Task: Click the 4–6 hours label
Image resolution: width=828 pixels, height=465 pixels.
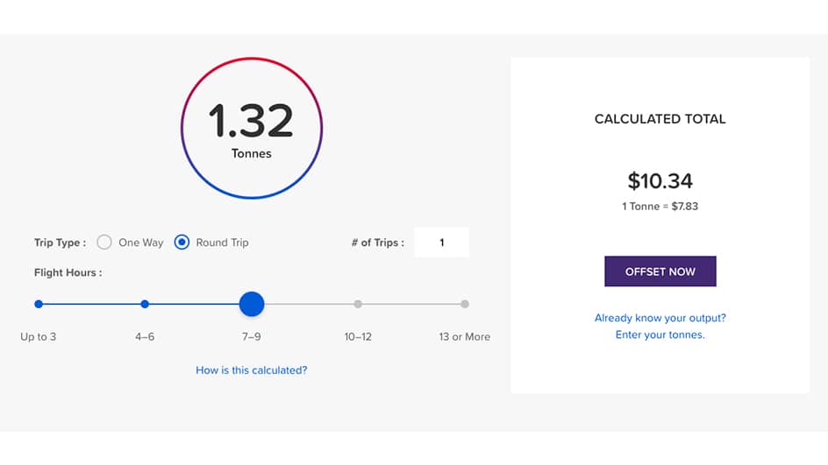Action: (x=145, y=337)
